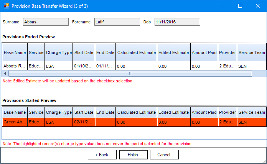Click Amount Paid header in Provisions Started

204,112
